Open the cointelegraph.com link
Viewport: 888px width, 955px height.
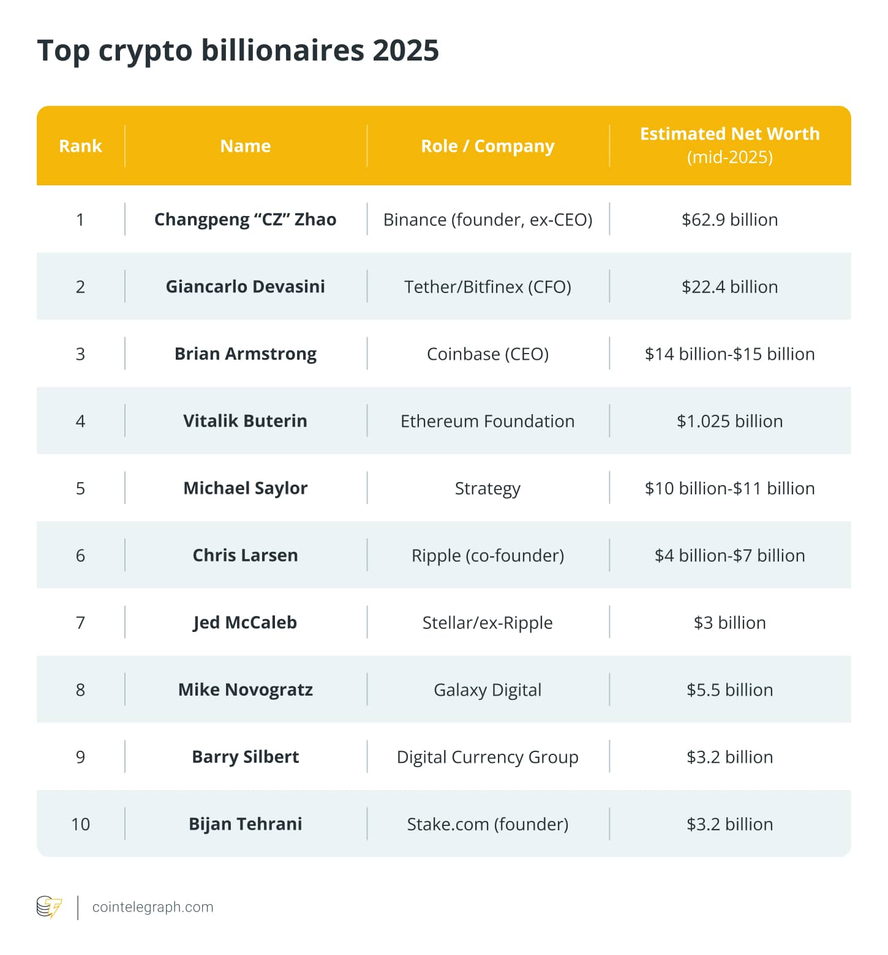point(152,907)
